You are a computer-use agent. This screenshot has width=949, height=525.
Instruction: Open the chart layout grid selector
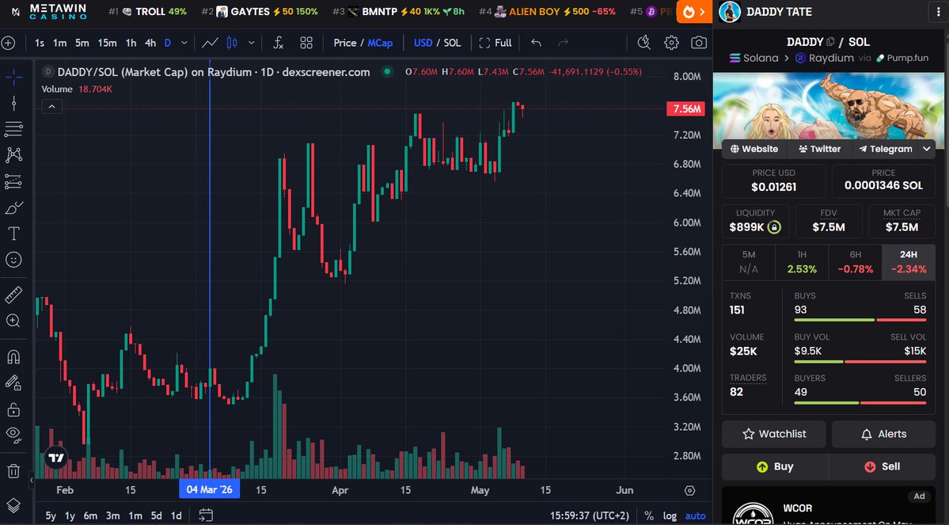pyautogui.click(x=306, y=43)
